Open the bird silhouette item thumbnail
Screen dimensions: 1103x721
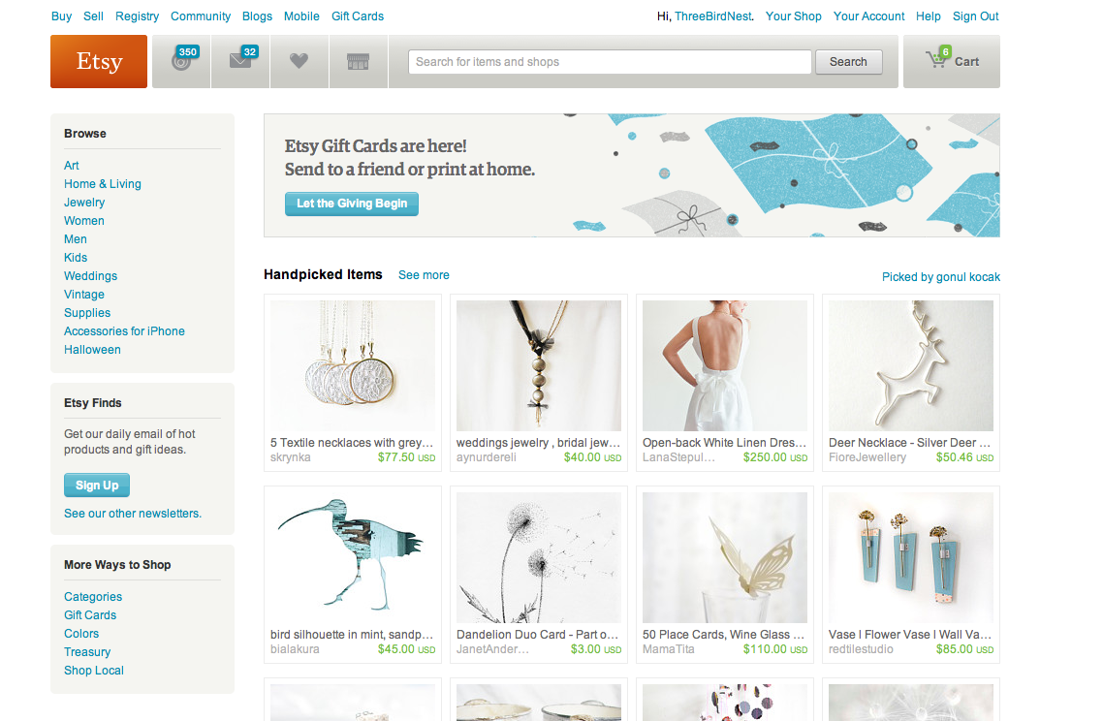(x=353, y=558)
